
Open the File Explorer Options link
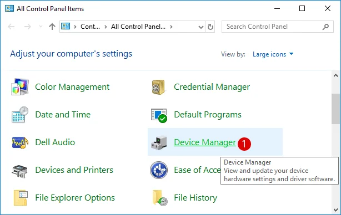75,198
